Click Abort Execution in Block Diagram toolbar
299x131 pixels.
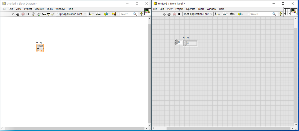[x=23, y=14]
